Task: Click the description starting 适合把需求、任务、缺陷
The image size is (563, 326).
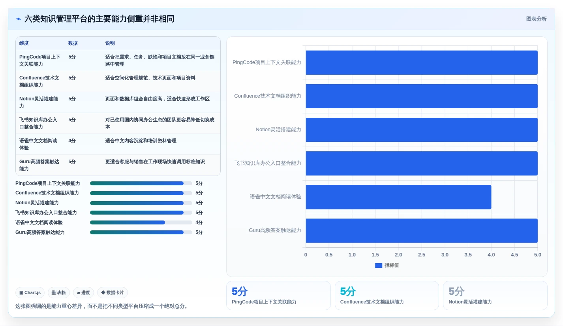Action: pos(160,60)
